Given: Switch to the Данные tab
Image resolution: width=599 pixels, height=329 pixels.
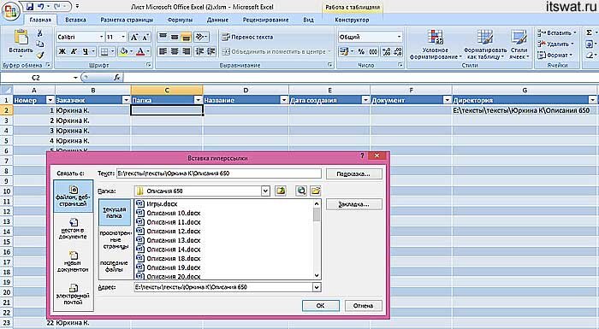Looking at the screenshot, I should point(217,20).
